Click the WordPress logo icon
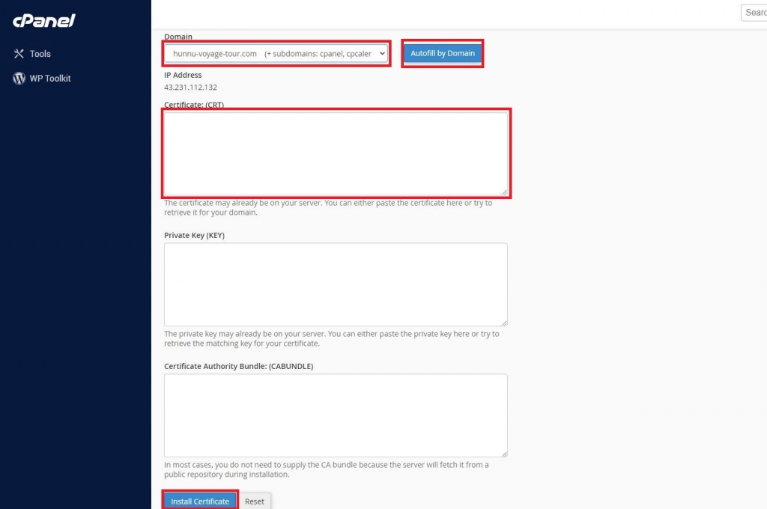 pyautogui.click(x=19, y=79)
